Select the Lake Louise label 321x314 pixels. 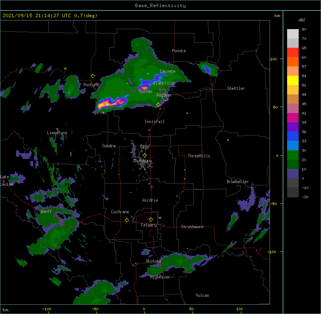pyautogui.click(x=7, y=180)
